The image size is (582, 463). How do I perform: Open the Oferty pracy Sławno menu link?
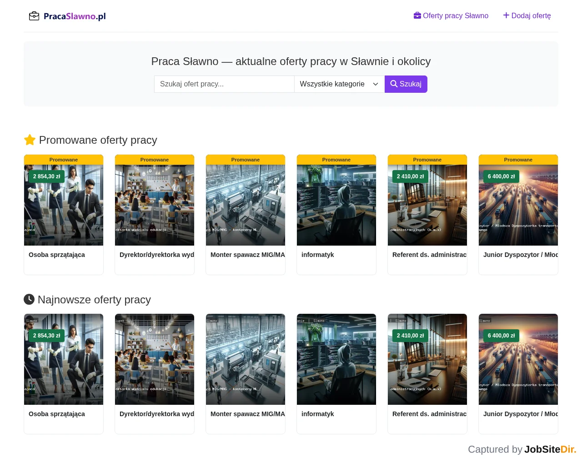pyautogui.click(x=456, y=15)
